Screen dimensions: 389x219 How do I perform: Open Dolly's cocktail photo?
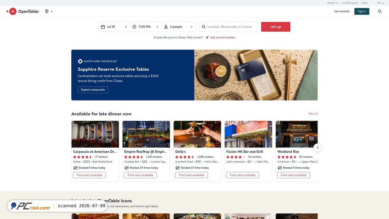coord(197,134)
